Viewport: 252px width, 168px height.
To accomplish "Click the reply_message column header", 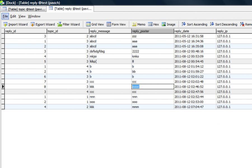I will point(110,31).
